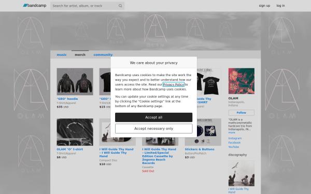Open the OLAM "O" t-shirt thumbnail

click(x=75, y=132)
